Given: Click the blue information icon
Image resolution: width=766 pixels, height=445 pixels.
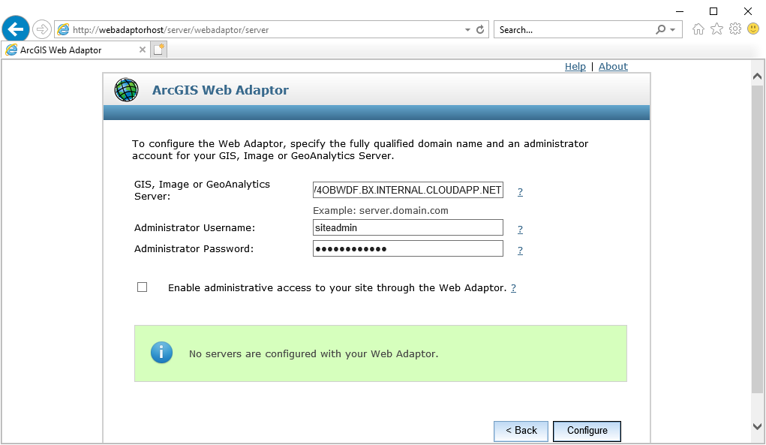Looking at the screenshot, I should [x=162, y=352].
